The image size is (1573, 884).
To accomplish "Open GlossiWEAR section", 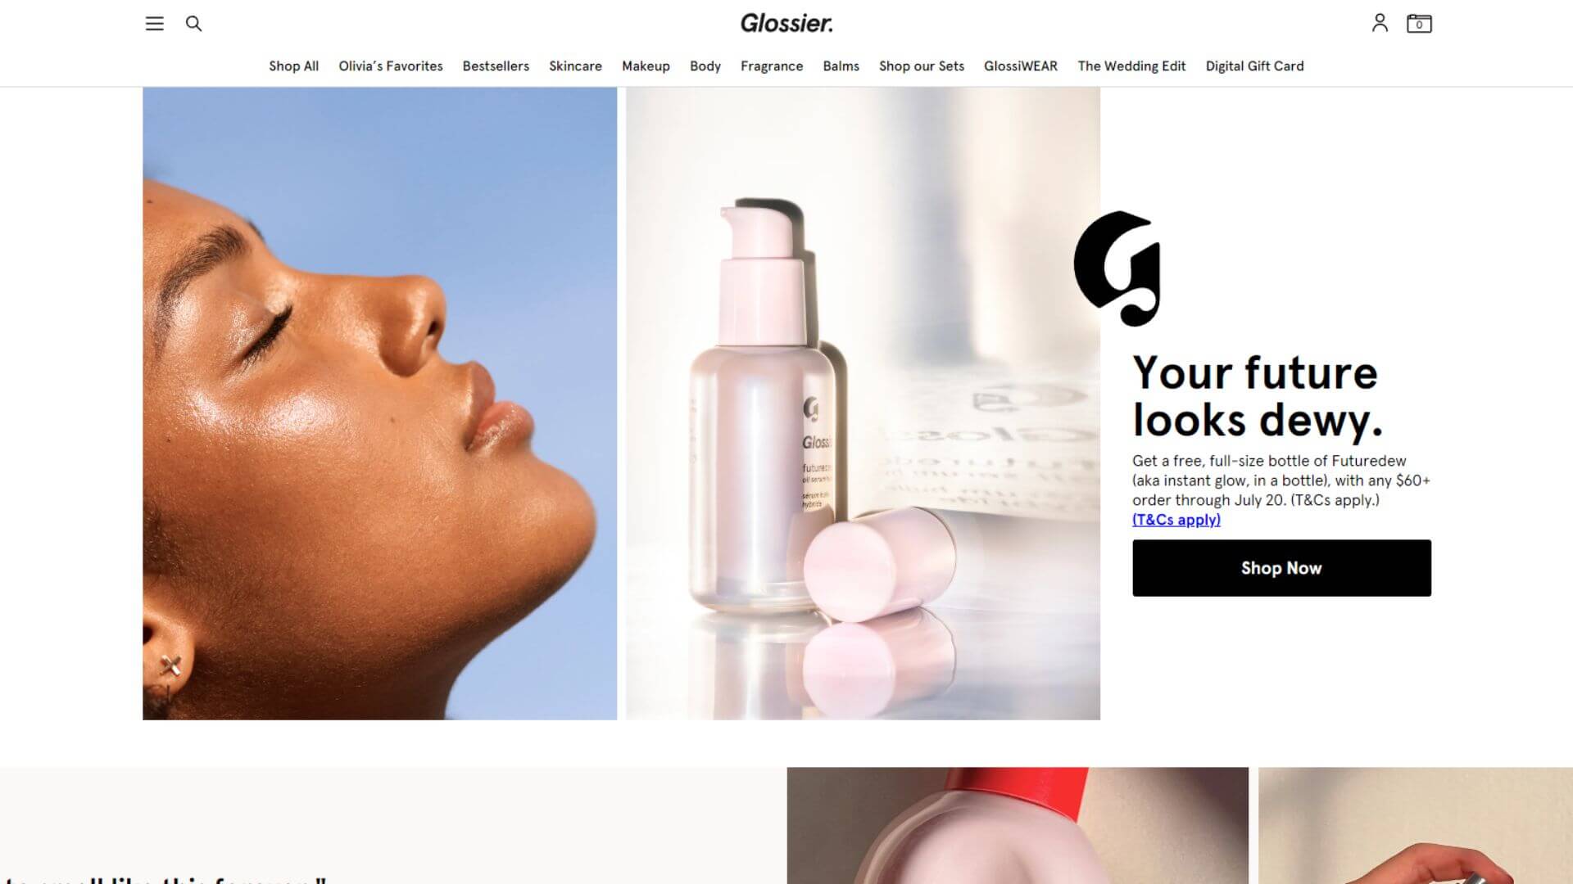I will tap(1021, 66).
